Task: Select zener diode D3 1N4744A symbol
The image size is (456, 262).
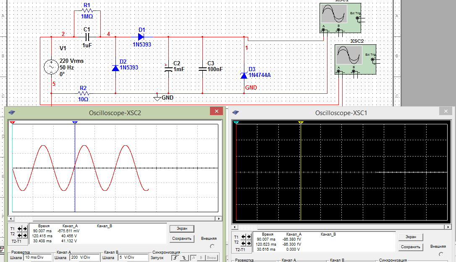Action: 244,75
